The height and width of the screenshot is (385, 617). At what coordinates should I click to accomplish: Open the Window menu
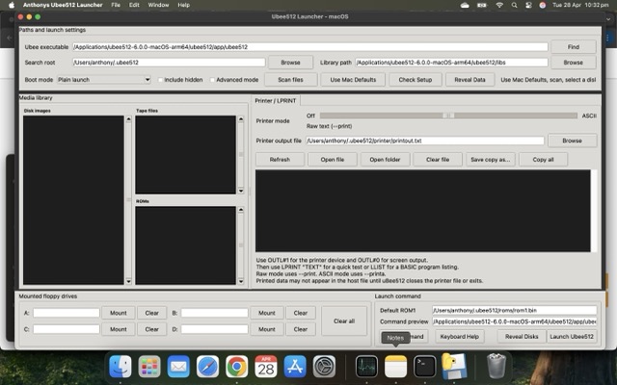(158, 5)
